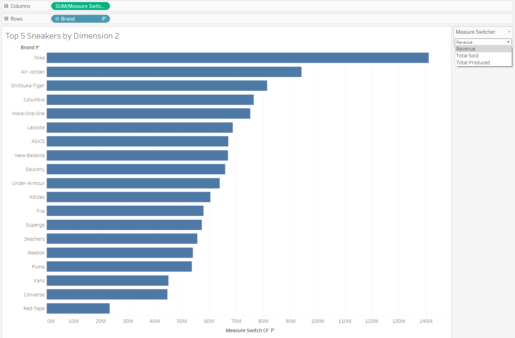Select the Red-Tape bar
The image size is (515, 338).
(x=78, y=308)
